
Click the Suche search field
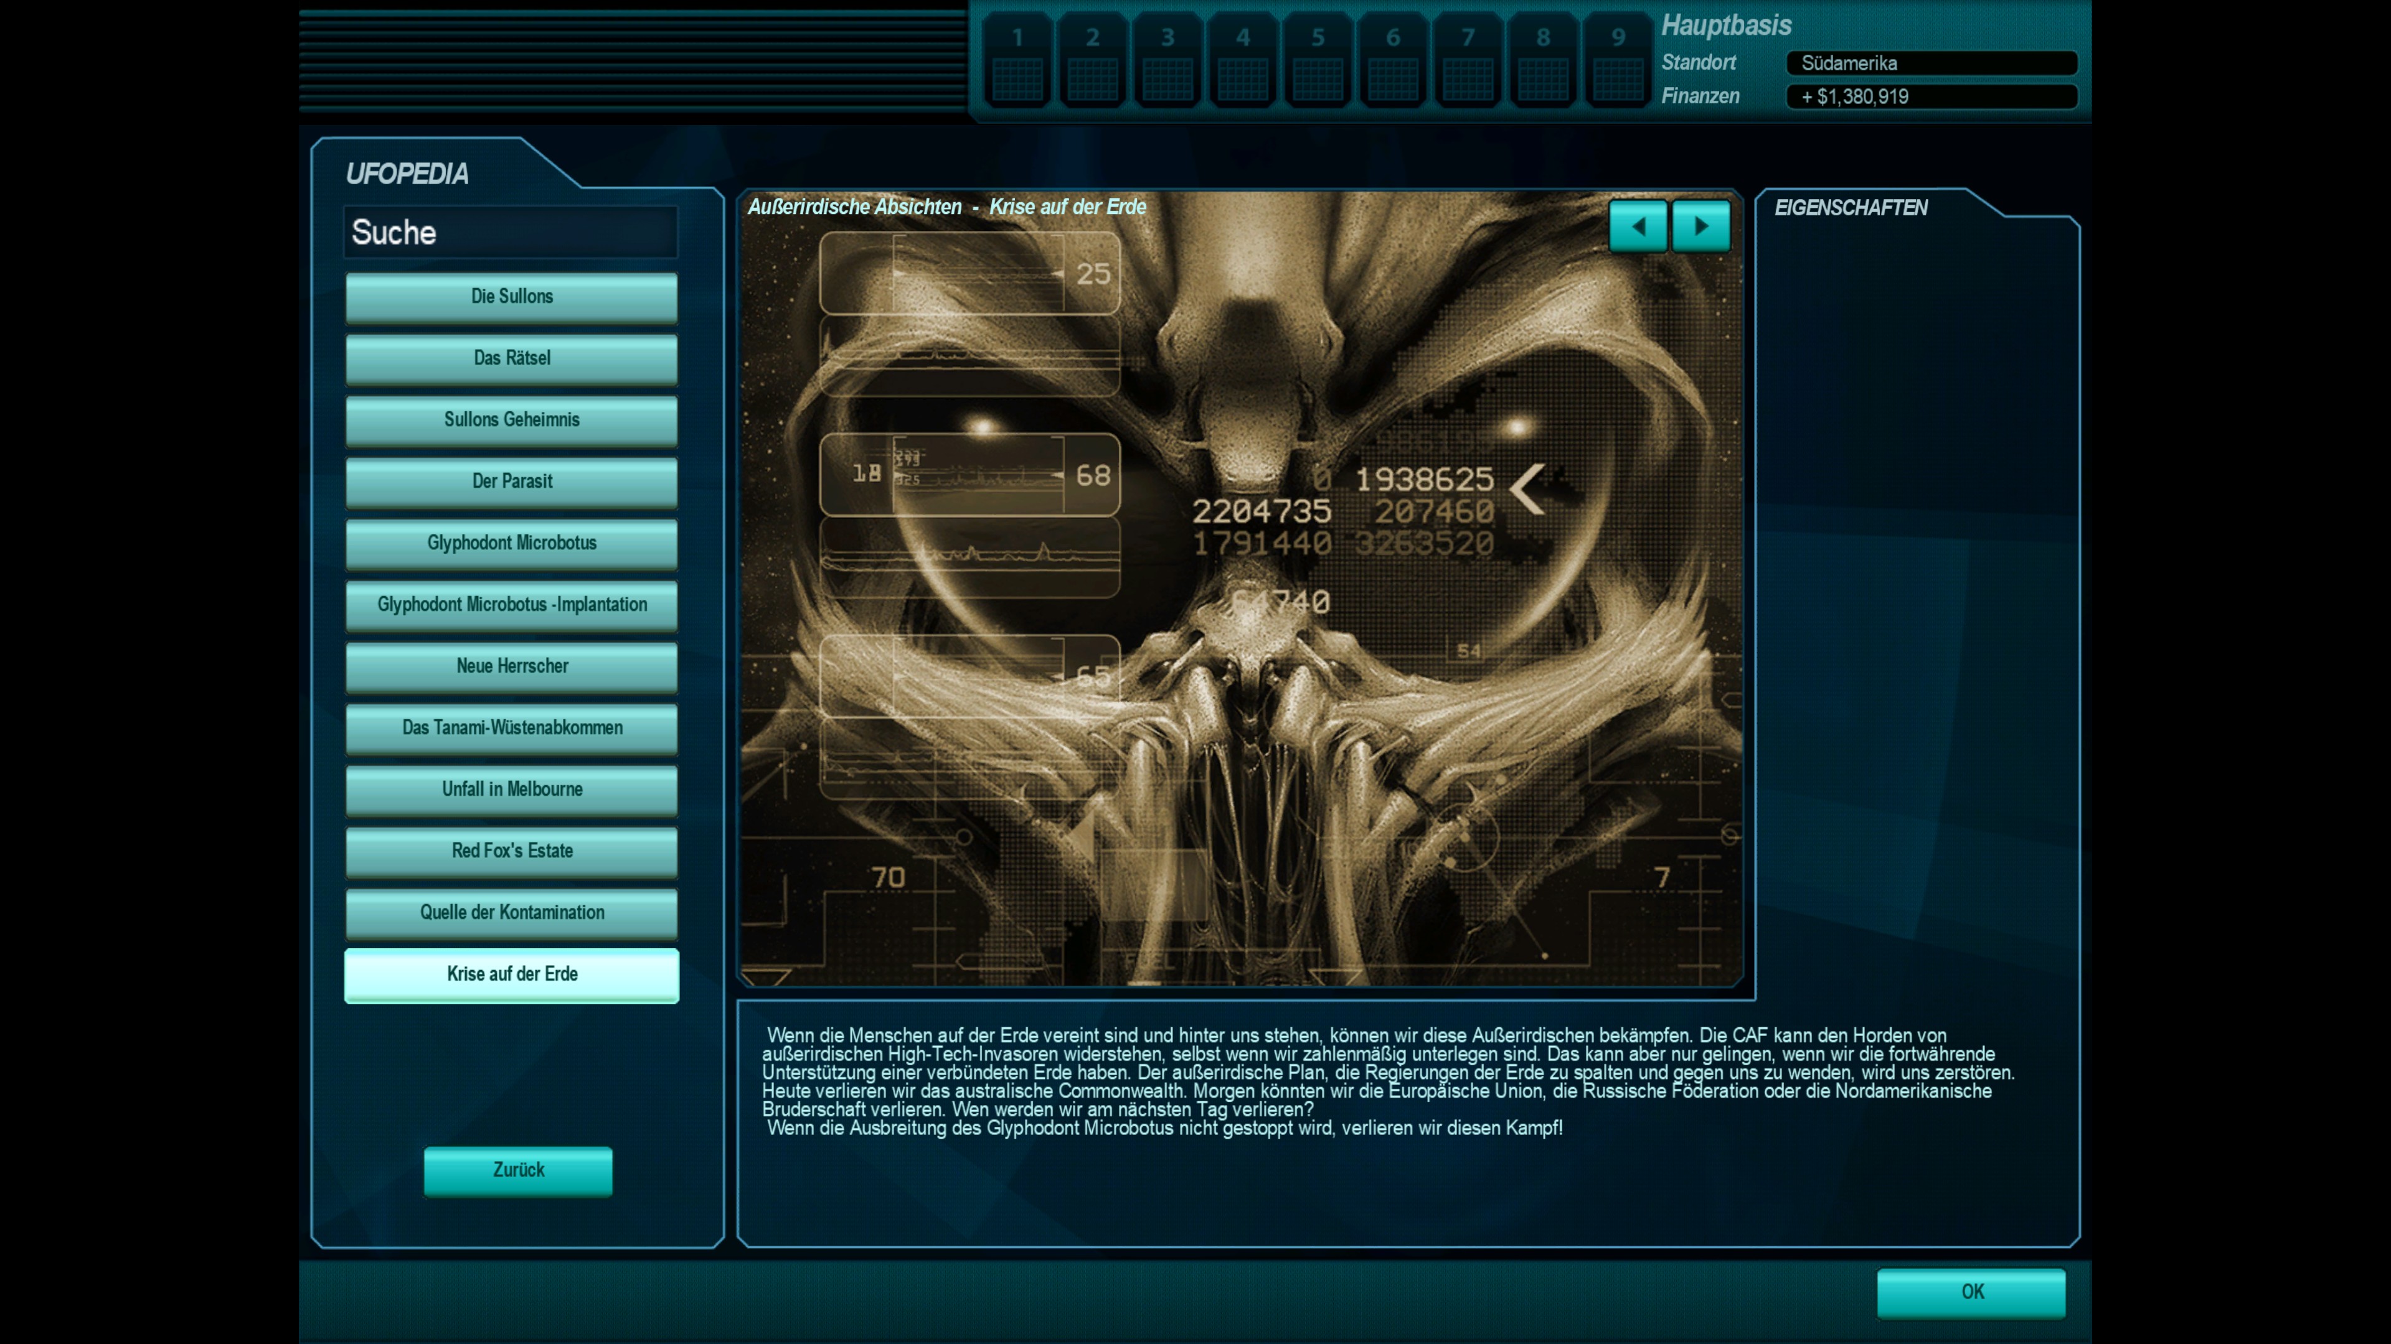pyautogui.click(x=511, y=232)
